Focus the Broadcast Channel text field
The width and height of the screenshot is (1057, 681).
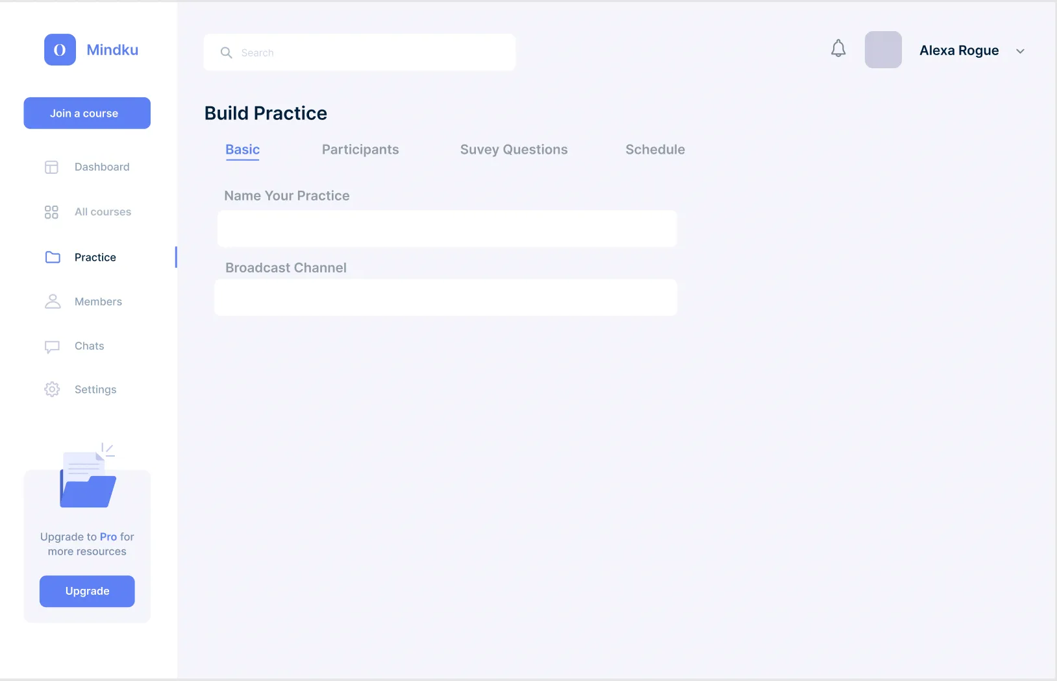click(x=445, y=298)
